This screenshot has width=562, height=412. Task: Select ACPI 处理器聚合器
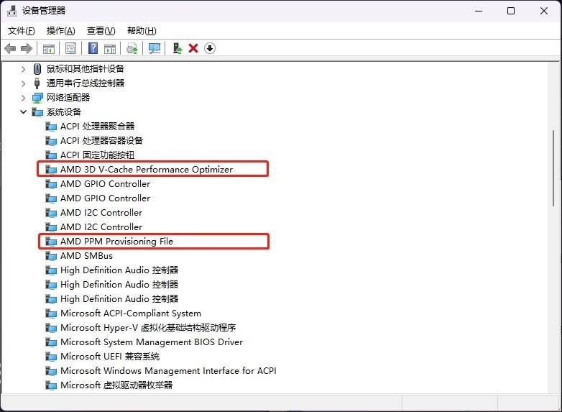pos(98,127)
